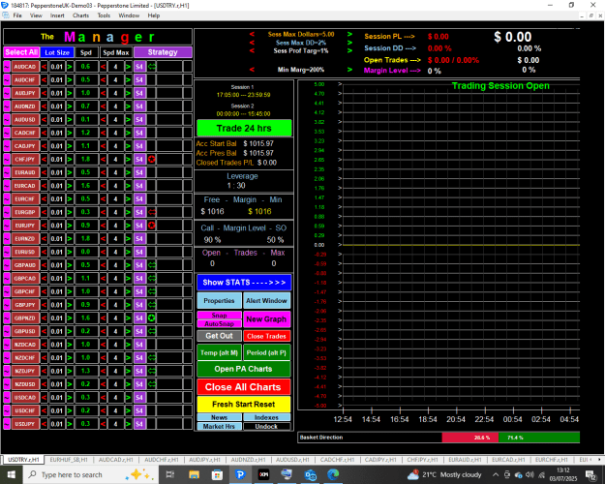Toggle the EURUSD pair button
The height and width of the screenshot is (484, 605).
[x=25, y=252]
